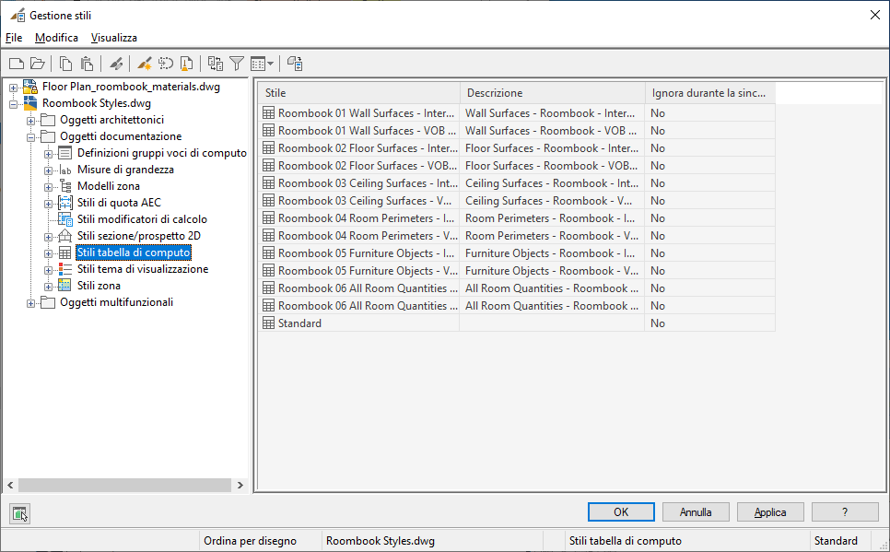Click the Definizioni gruppi voci icon
The height and width of the screenshot is (552, 890).
(65, 153)
